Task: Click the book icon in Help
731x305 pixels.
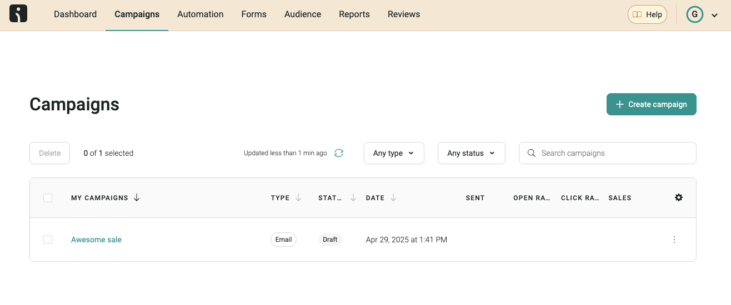Action: click(x=638, y=14)
